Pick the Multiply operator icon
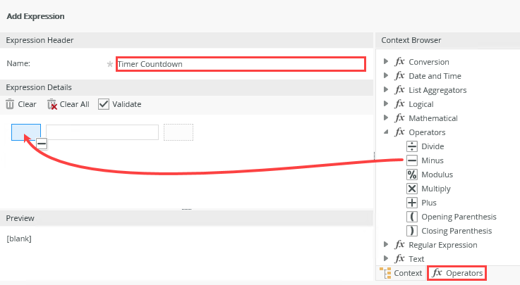 [x=412, y=189]
